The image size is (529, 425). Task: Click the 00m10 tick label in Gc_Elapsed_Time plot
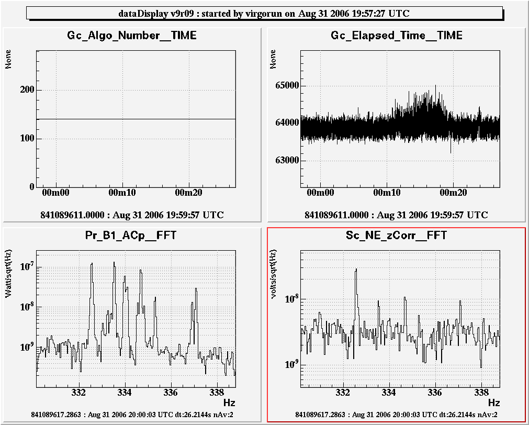(x=387, y=193)
